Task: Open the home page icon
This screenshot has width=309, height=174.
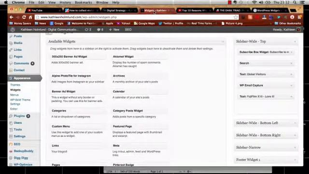Action: pos(30,17)
